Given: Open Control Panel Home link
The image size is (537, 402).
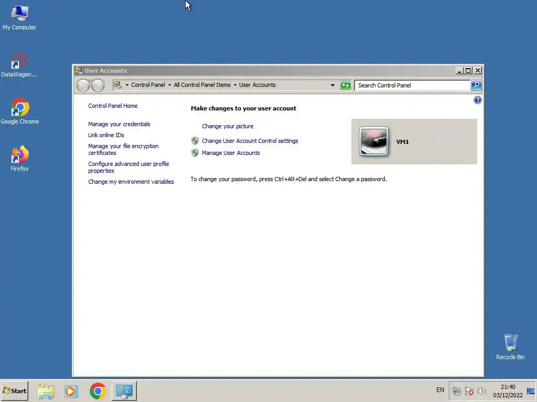Looking at the screenshot, I should (113, 106).
